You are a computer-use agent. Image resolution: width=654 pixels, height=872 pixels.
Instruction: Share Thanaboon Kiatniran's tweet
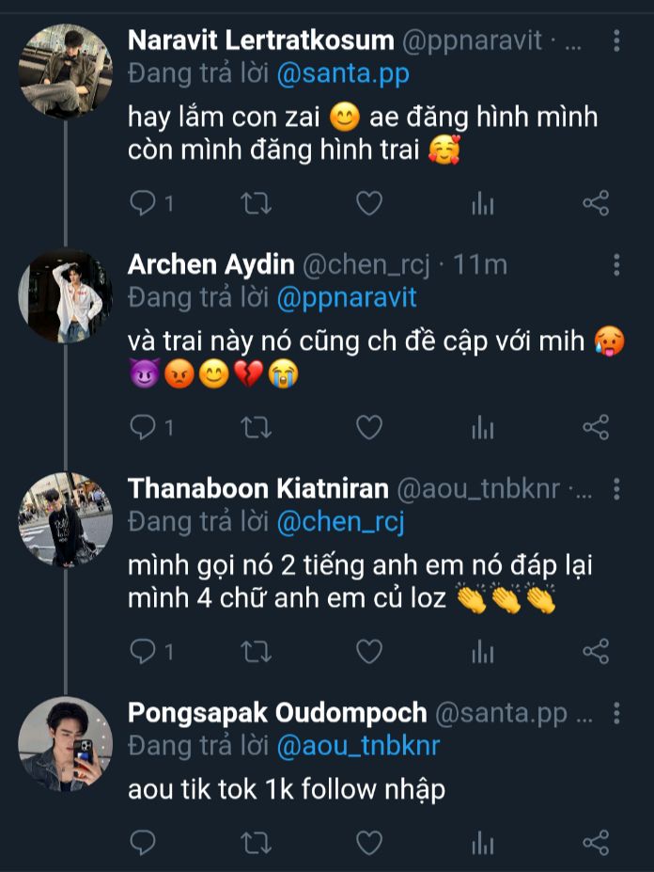[596, 652]
